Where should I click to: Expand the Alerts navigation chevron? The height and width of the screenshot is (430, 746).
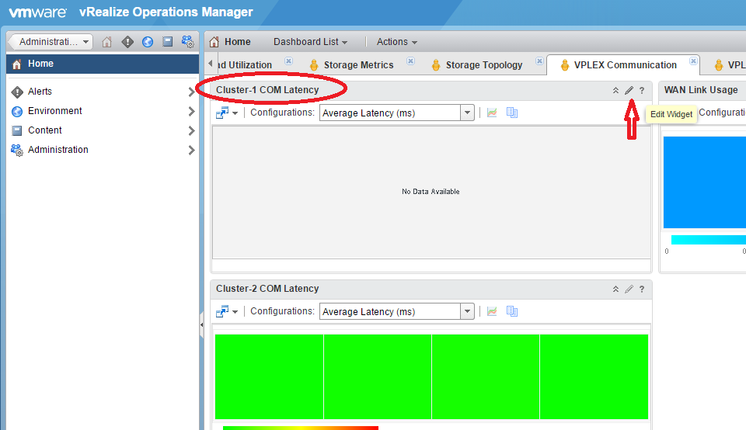click(x=191, y=92)
